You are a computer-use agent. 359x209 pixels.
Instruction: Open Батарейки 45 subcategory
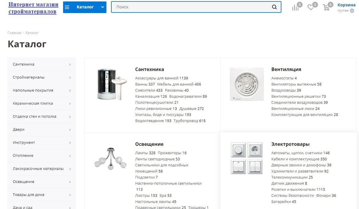[x=284, y=202]
